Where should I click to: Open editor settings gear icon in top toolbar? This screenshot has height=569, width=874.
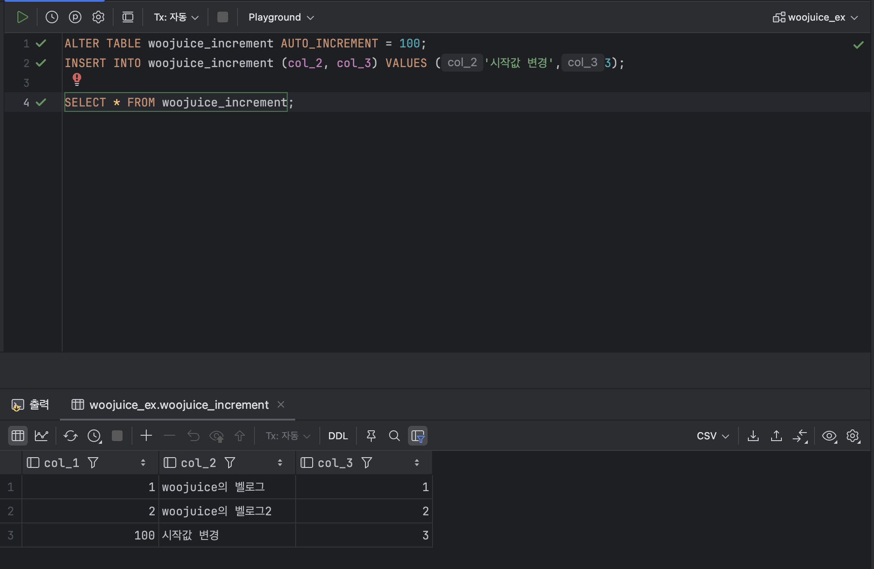(98, 17)
